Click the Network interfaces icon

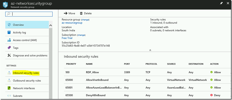9,88
